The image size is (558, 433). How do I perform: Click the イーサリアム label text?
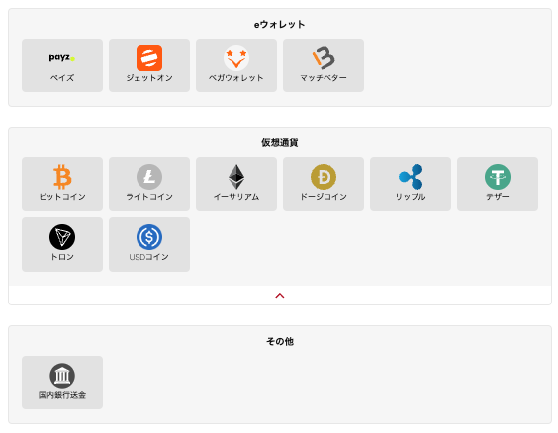point(236,197)
